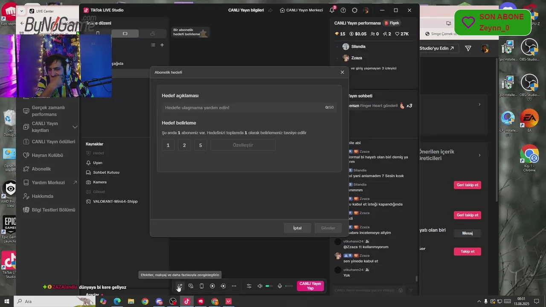
Task: Open the Epic Games Launcher desktop icon
Action: tap(9, 230)
